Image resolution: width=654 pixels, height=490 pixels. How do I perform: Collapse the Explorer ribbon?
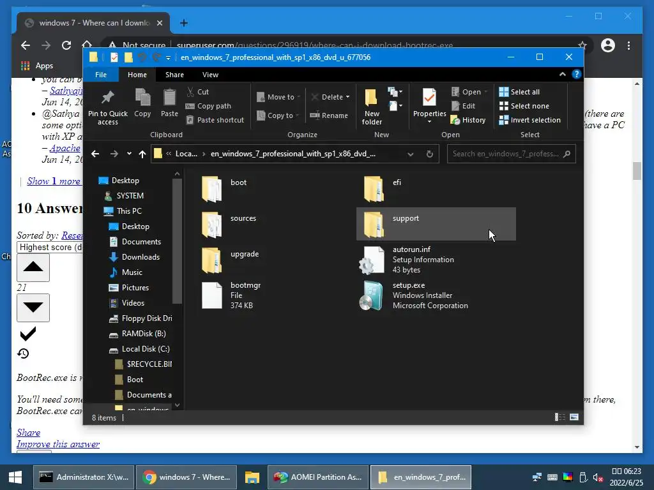(x=562, y=74)
